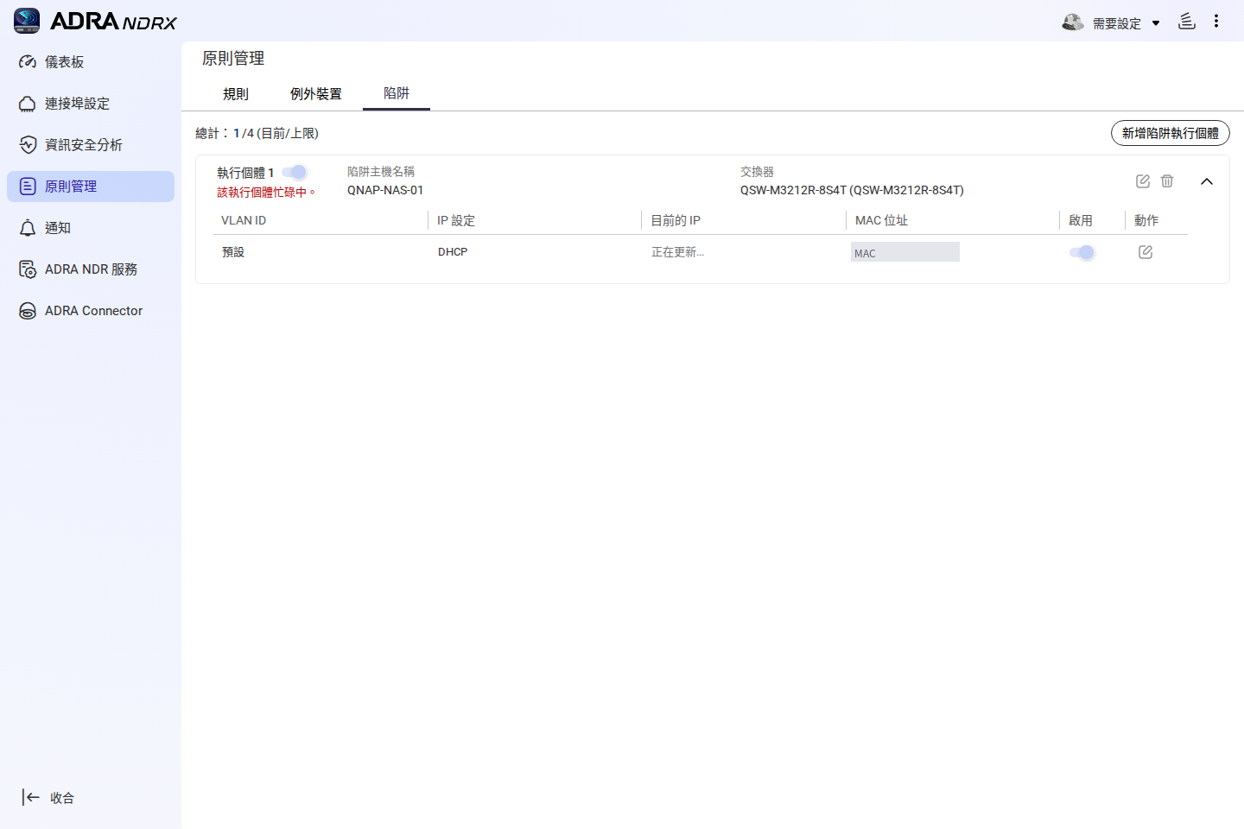The height and width of the screenshot is (829, 1244).
Task: Edit 執行個體 1 using its header pencil icon
Action: pos(1143,180)
